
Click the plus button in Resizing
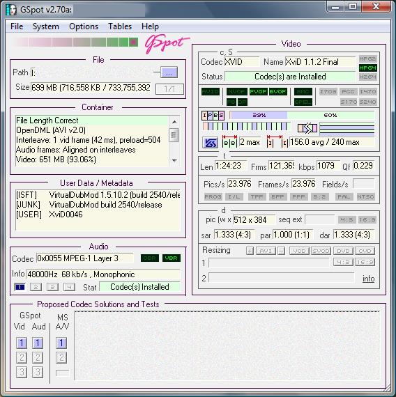click(x=250, y=251)
